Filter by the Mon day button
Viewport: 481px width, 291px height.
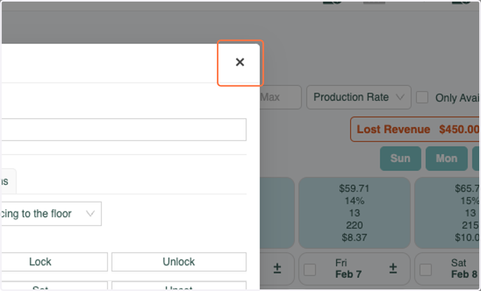447,159
